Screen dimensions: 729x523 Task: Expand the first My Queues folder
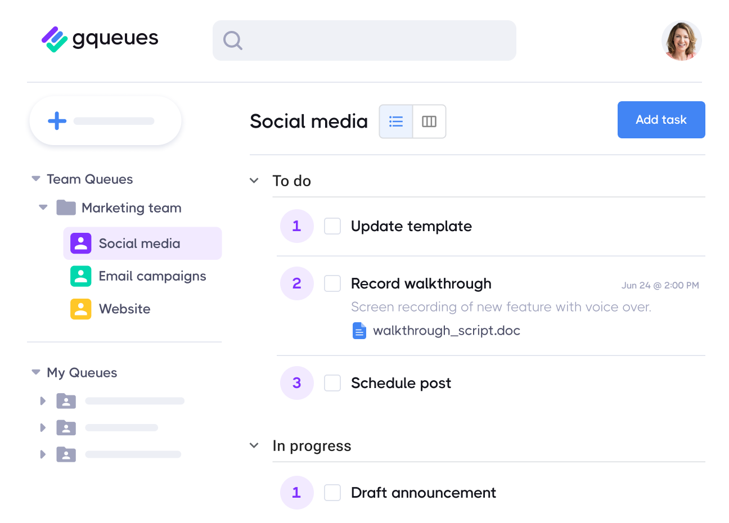coord(43,401)
